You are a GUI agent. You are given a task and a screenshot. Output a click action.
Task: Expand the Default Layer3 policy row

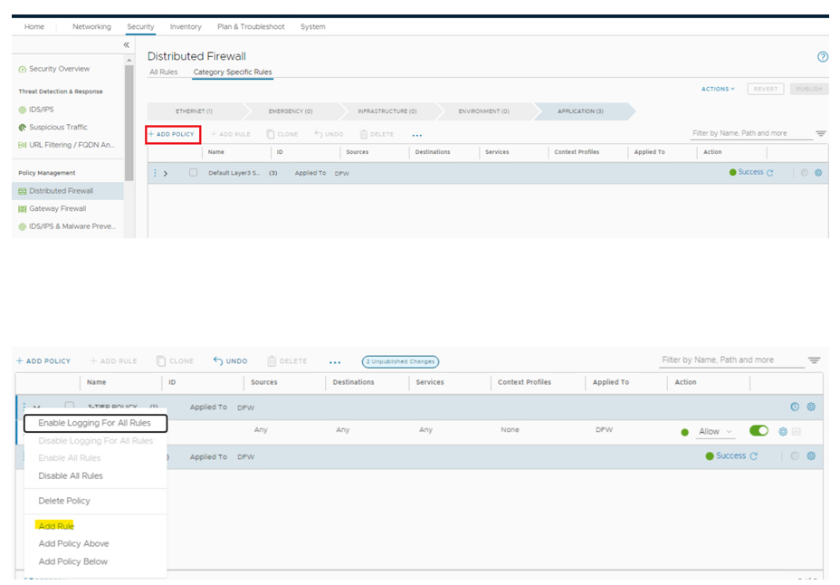tap(166, 173)
